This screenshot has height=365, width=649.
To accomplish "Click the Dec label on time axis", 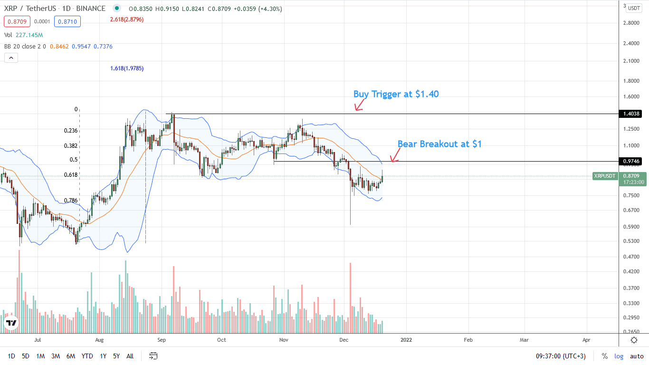I will point(344,340).
